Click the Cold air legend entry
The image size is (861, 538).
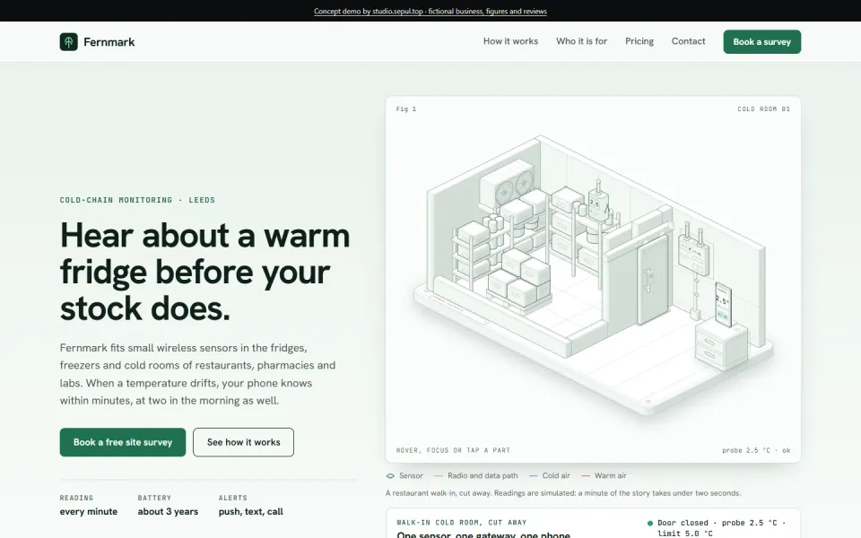(550, 476)
